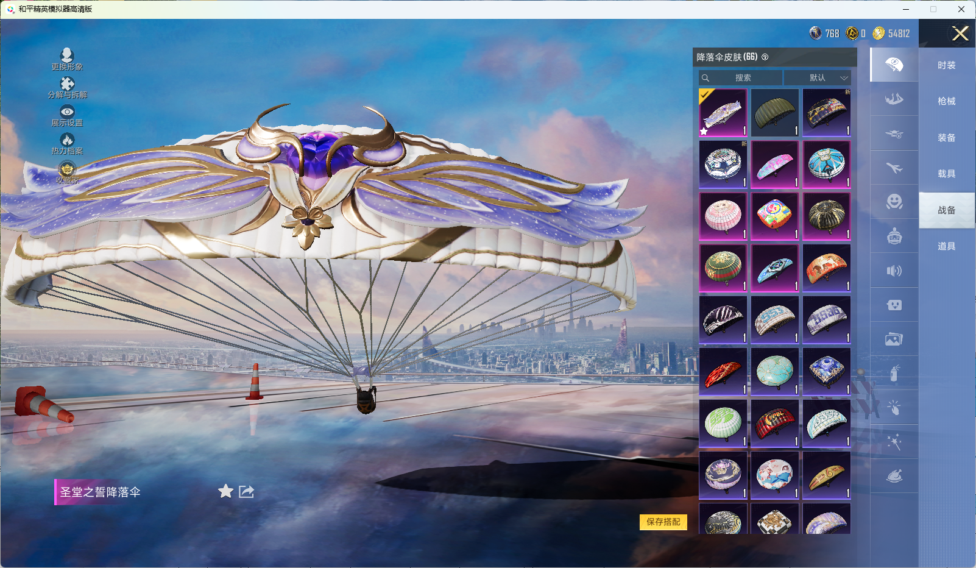Select the airplane category icon

(894, 168)
